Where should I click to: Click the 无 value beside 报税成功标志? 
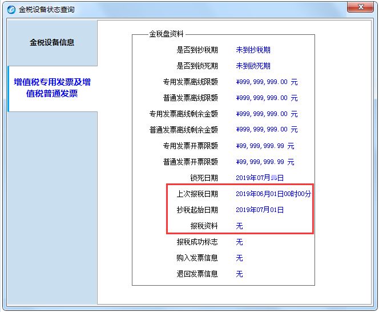pos(239,242)
